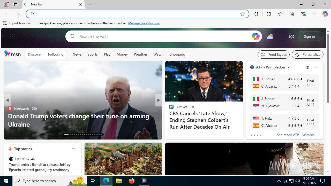Open Browser essentials heart icon
Viewport: 331px width, 186px height.
coord(303,14)
